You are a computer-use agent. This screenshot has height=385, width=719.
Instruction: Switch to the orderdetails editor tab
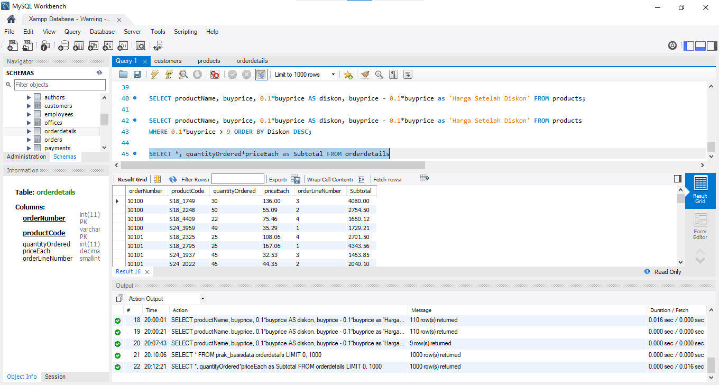pos(252,61)
